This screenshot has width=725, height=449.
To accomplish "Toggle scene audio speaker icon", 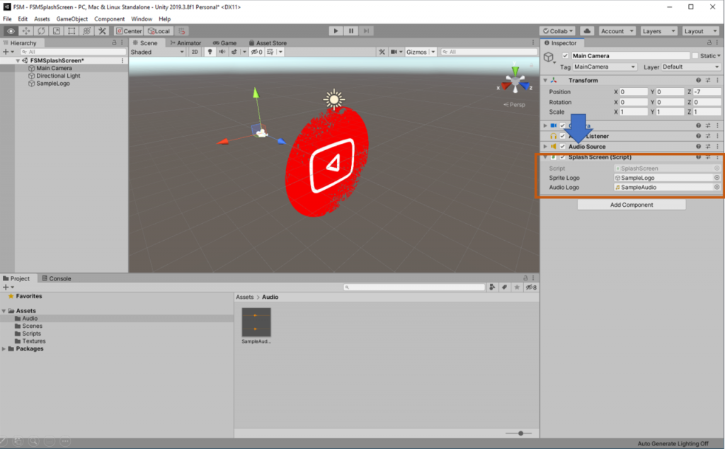I will [222, 52].
